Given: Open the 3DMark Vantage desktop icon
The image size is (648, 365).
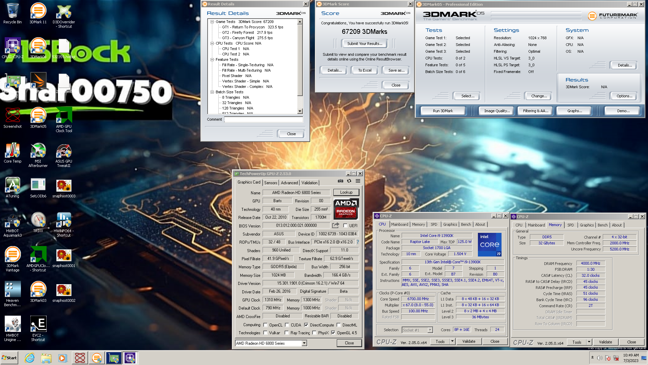Looking at the screenshot, I should [12, 260].
